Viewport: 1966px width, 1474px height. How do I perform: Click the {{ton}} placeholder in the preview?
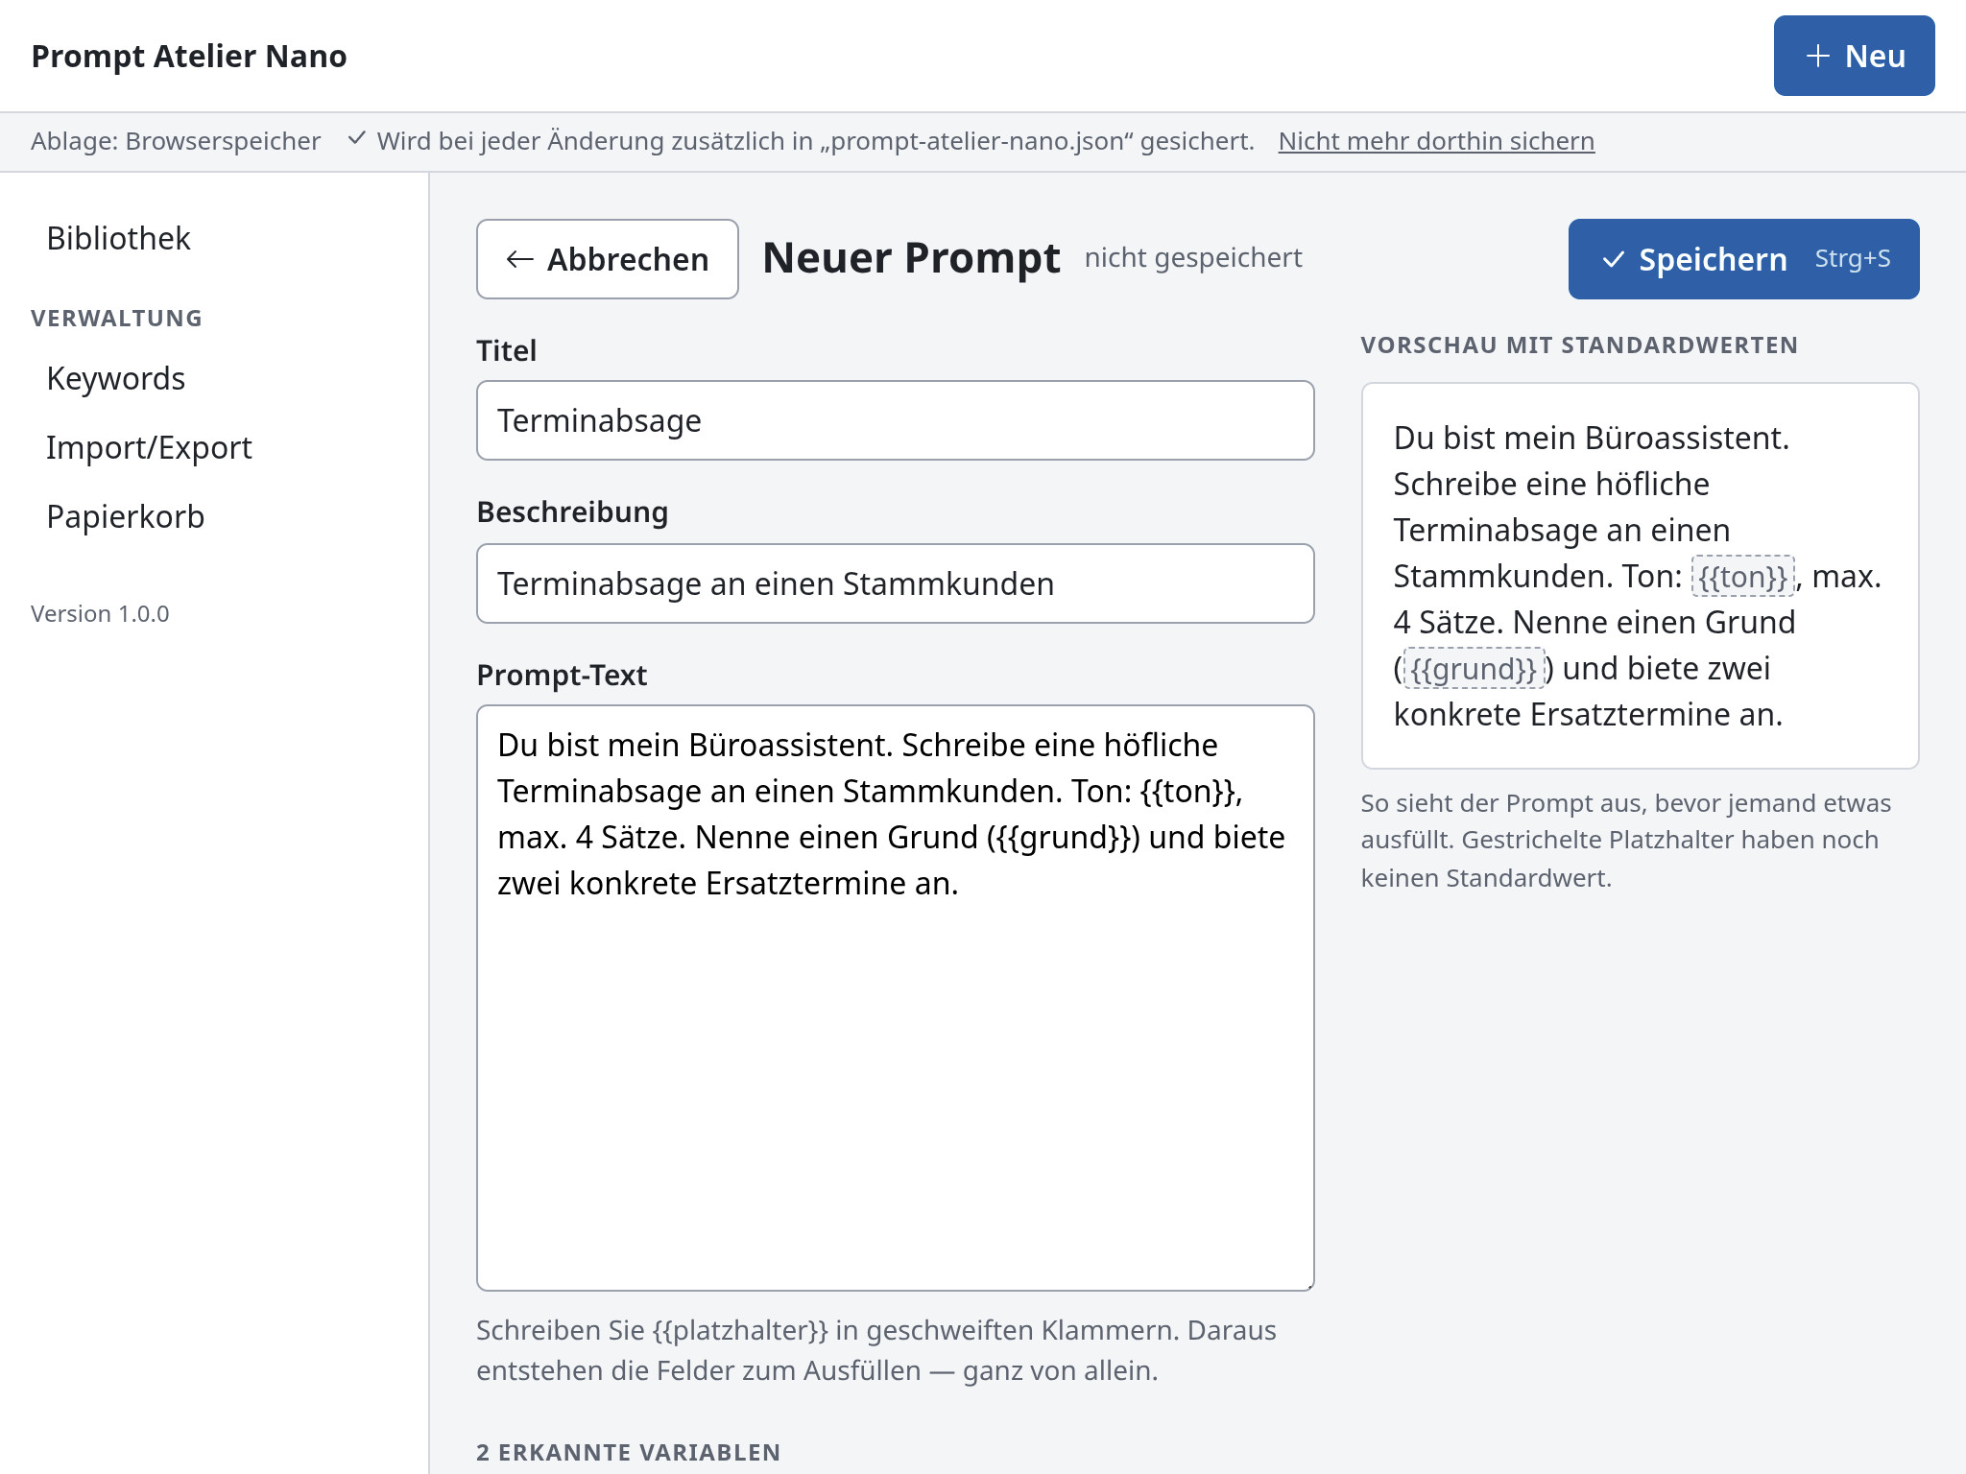[x=1742, y=577]
